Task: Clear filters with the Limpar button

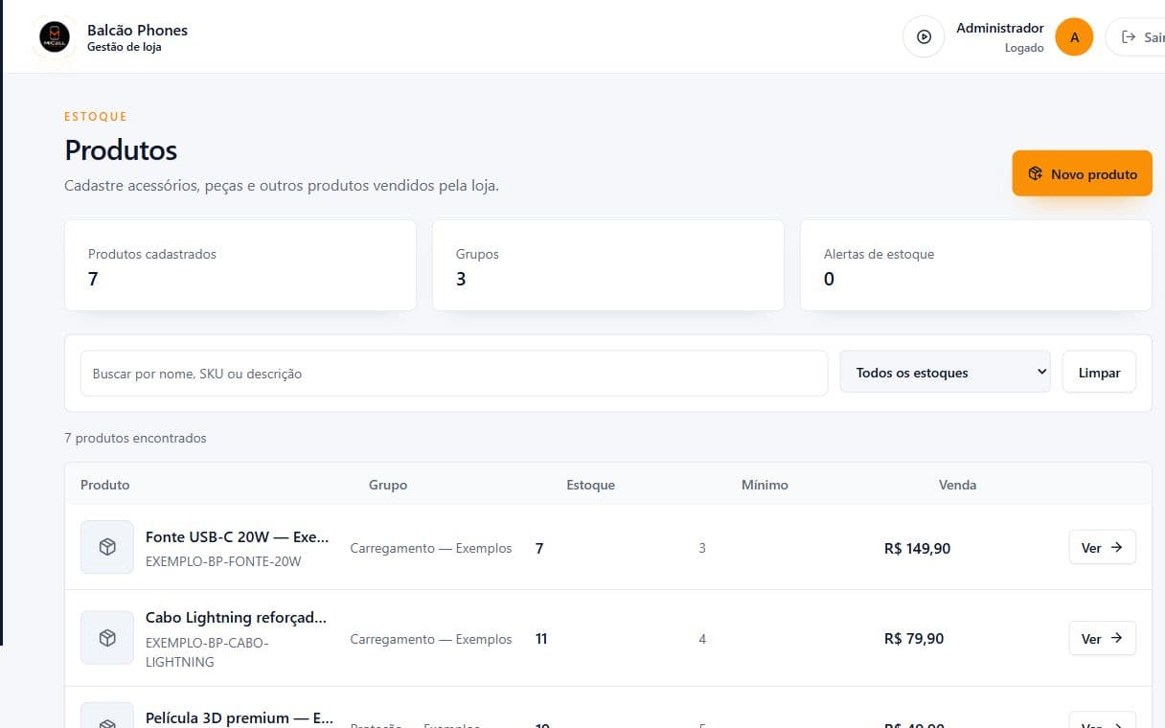Action: coord(1099,373)
